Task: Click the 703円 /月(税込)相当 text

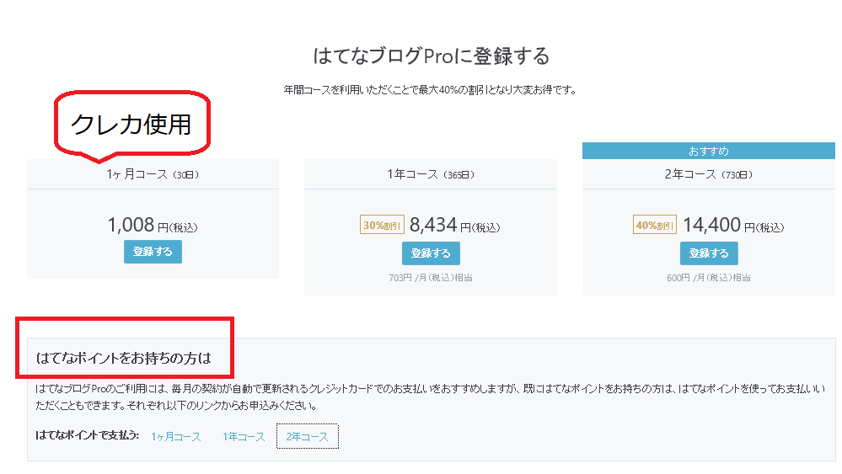Action: pos(431,278)
